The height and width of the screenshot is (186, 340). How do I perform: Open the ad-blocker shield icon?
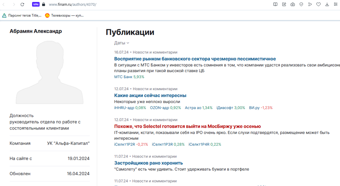pyautogui.click(x=301, y=4)
